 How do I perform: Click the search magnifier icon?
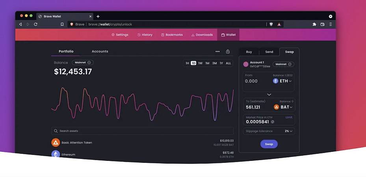(x=56, y=131)
